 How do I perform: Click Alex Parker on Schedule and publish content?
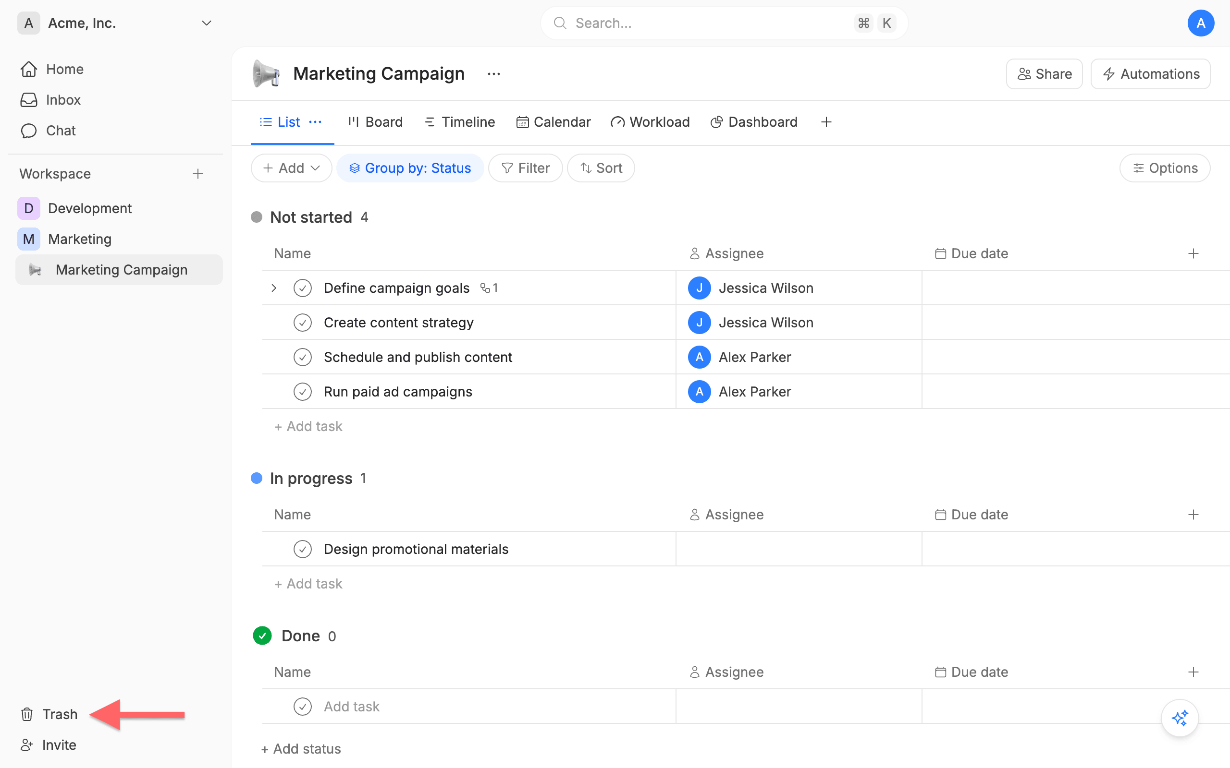(739, 357)
